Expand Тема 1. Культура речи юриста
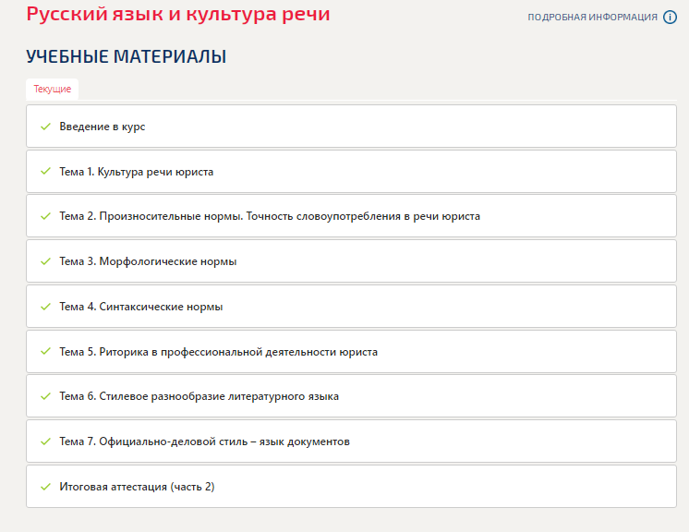 (x=351, y=171)
